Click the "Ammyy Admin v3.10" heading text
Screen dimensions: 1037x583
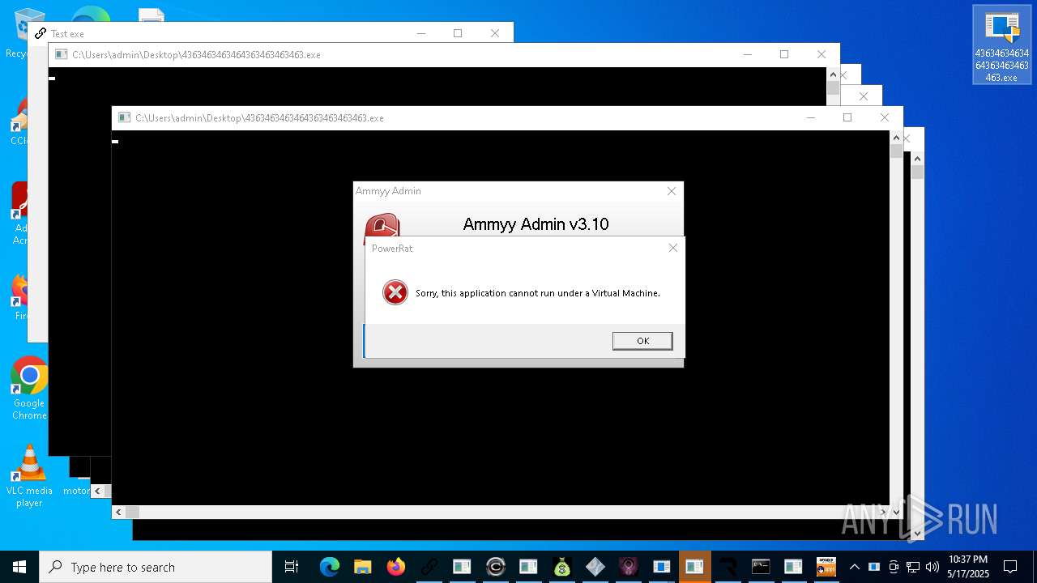click(536, 224)
